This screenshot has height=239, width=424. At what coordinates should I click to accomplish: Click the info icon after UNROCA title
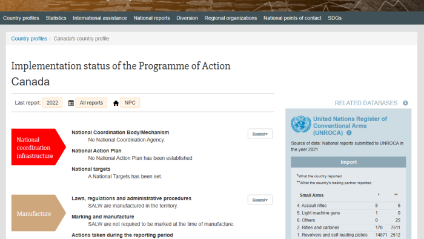click(349, 133)
